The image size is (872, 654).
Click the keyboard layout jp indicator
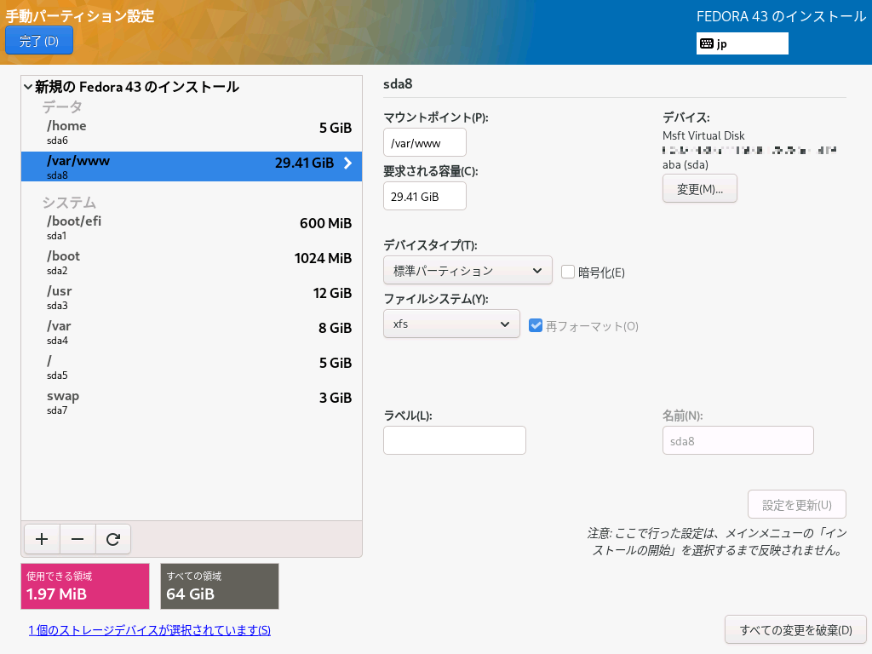[x=742, y=43]
